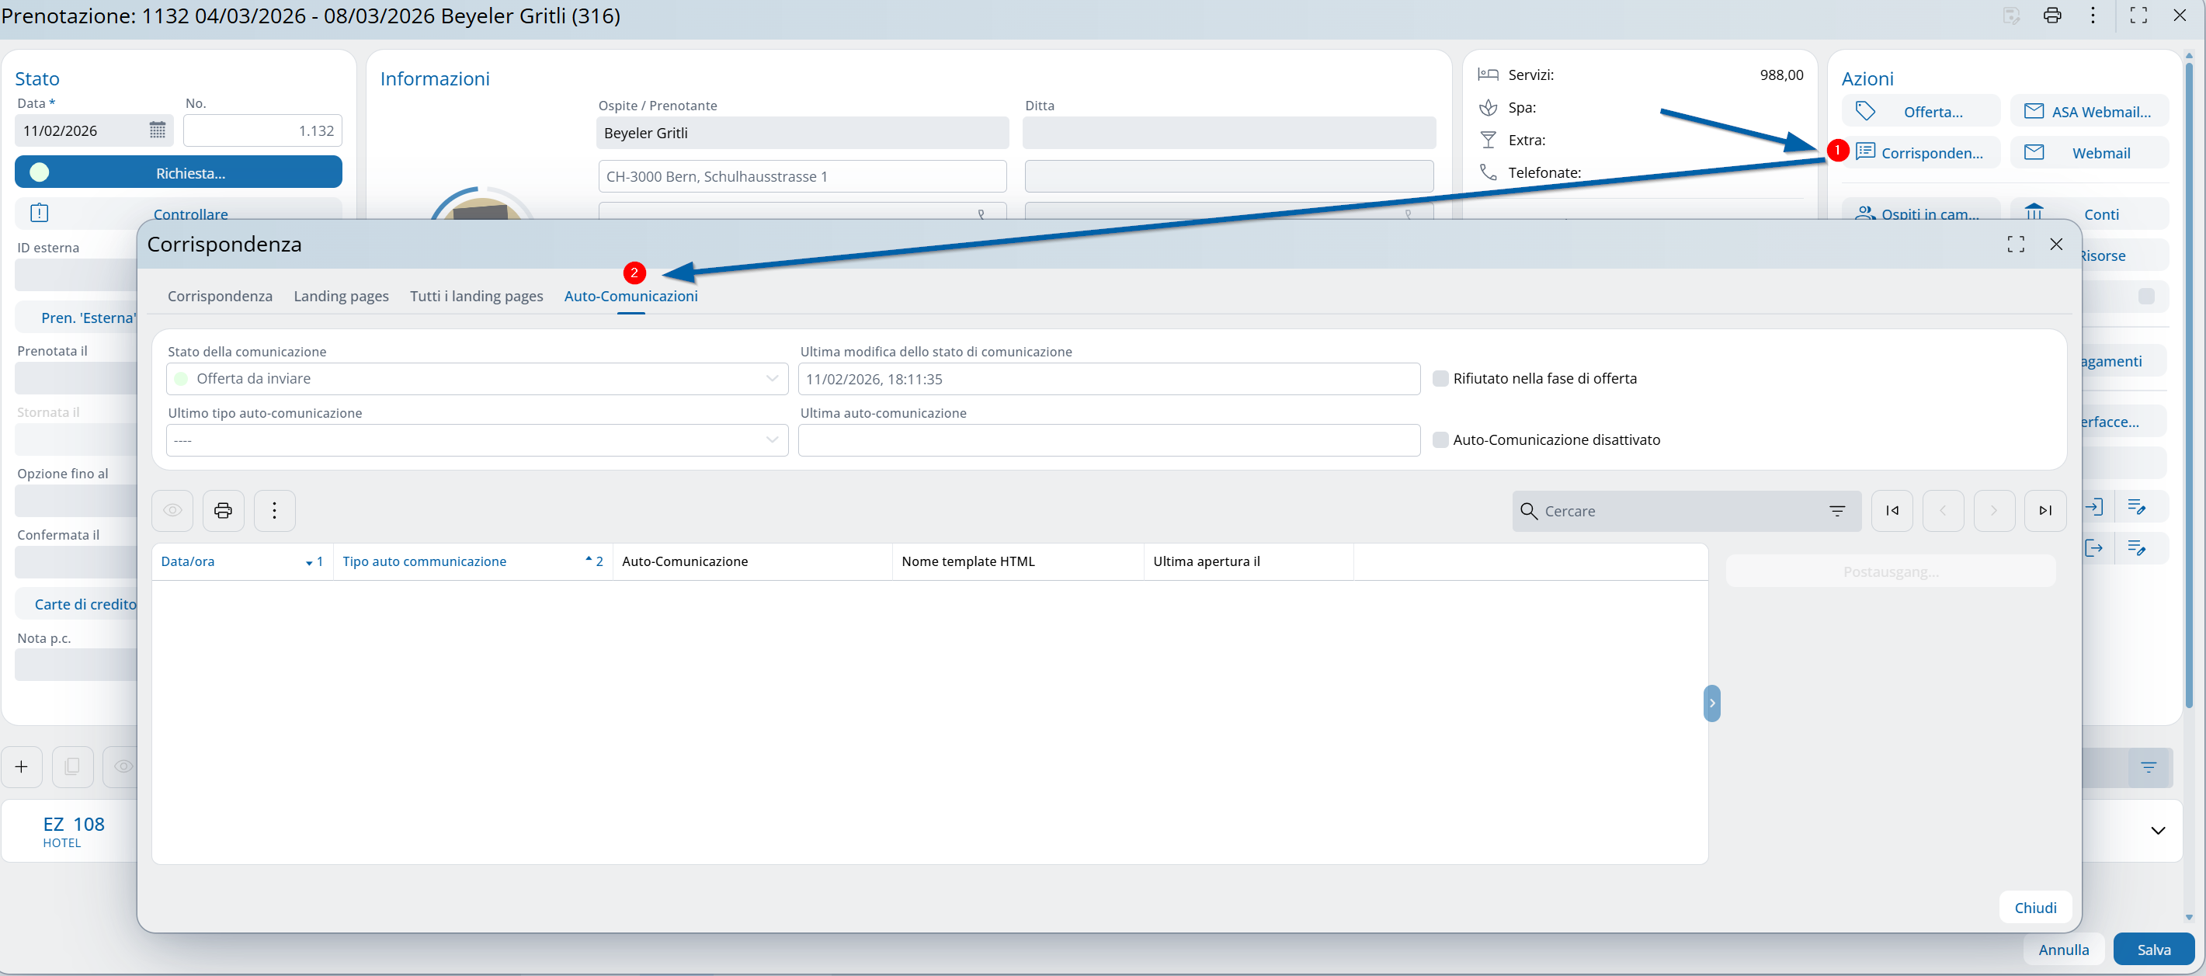Expand the side panel with blue chevron handle
Viewport: 2206px width, 976px height.
[1711, 703]
